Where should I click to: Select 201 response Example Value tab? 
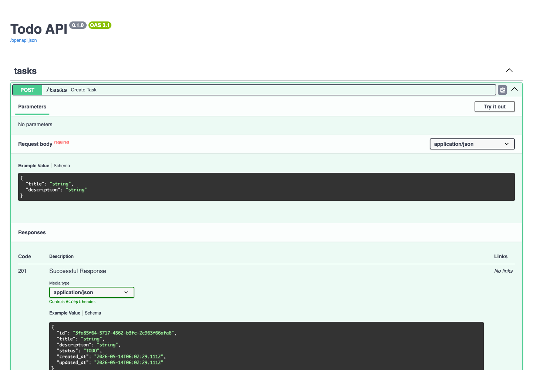65,313
